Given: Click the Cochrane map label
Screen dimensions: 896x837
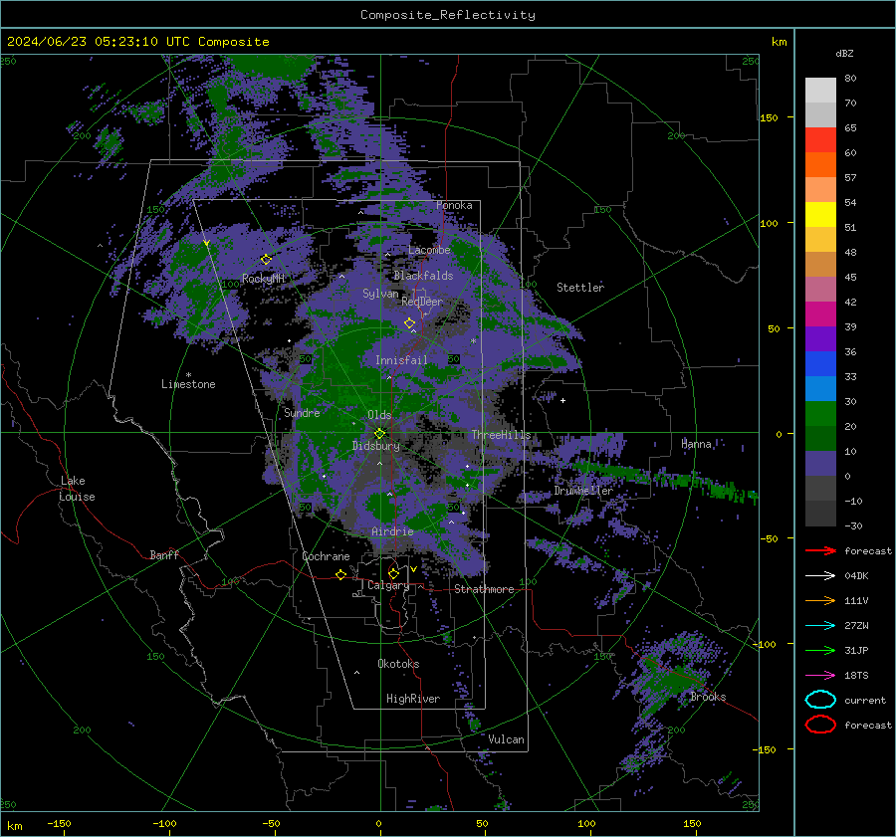Looking at the screenshot, I should [x=326, y=556].
